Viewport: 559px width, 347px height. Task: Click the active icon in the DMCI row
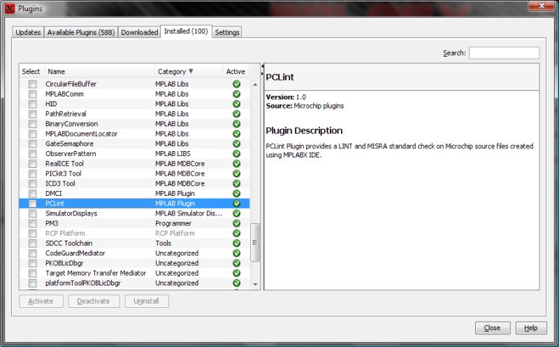pos(236,194)
